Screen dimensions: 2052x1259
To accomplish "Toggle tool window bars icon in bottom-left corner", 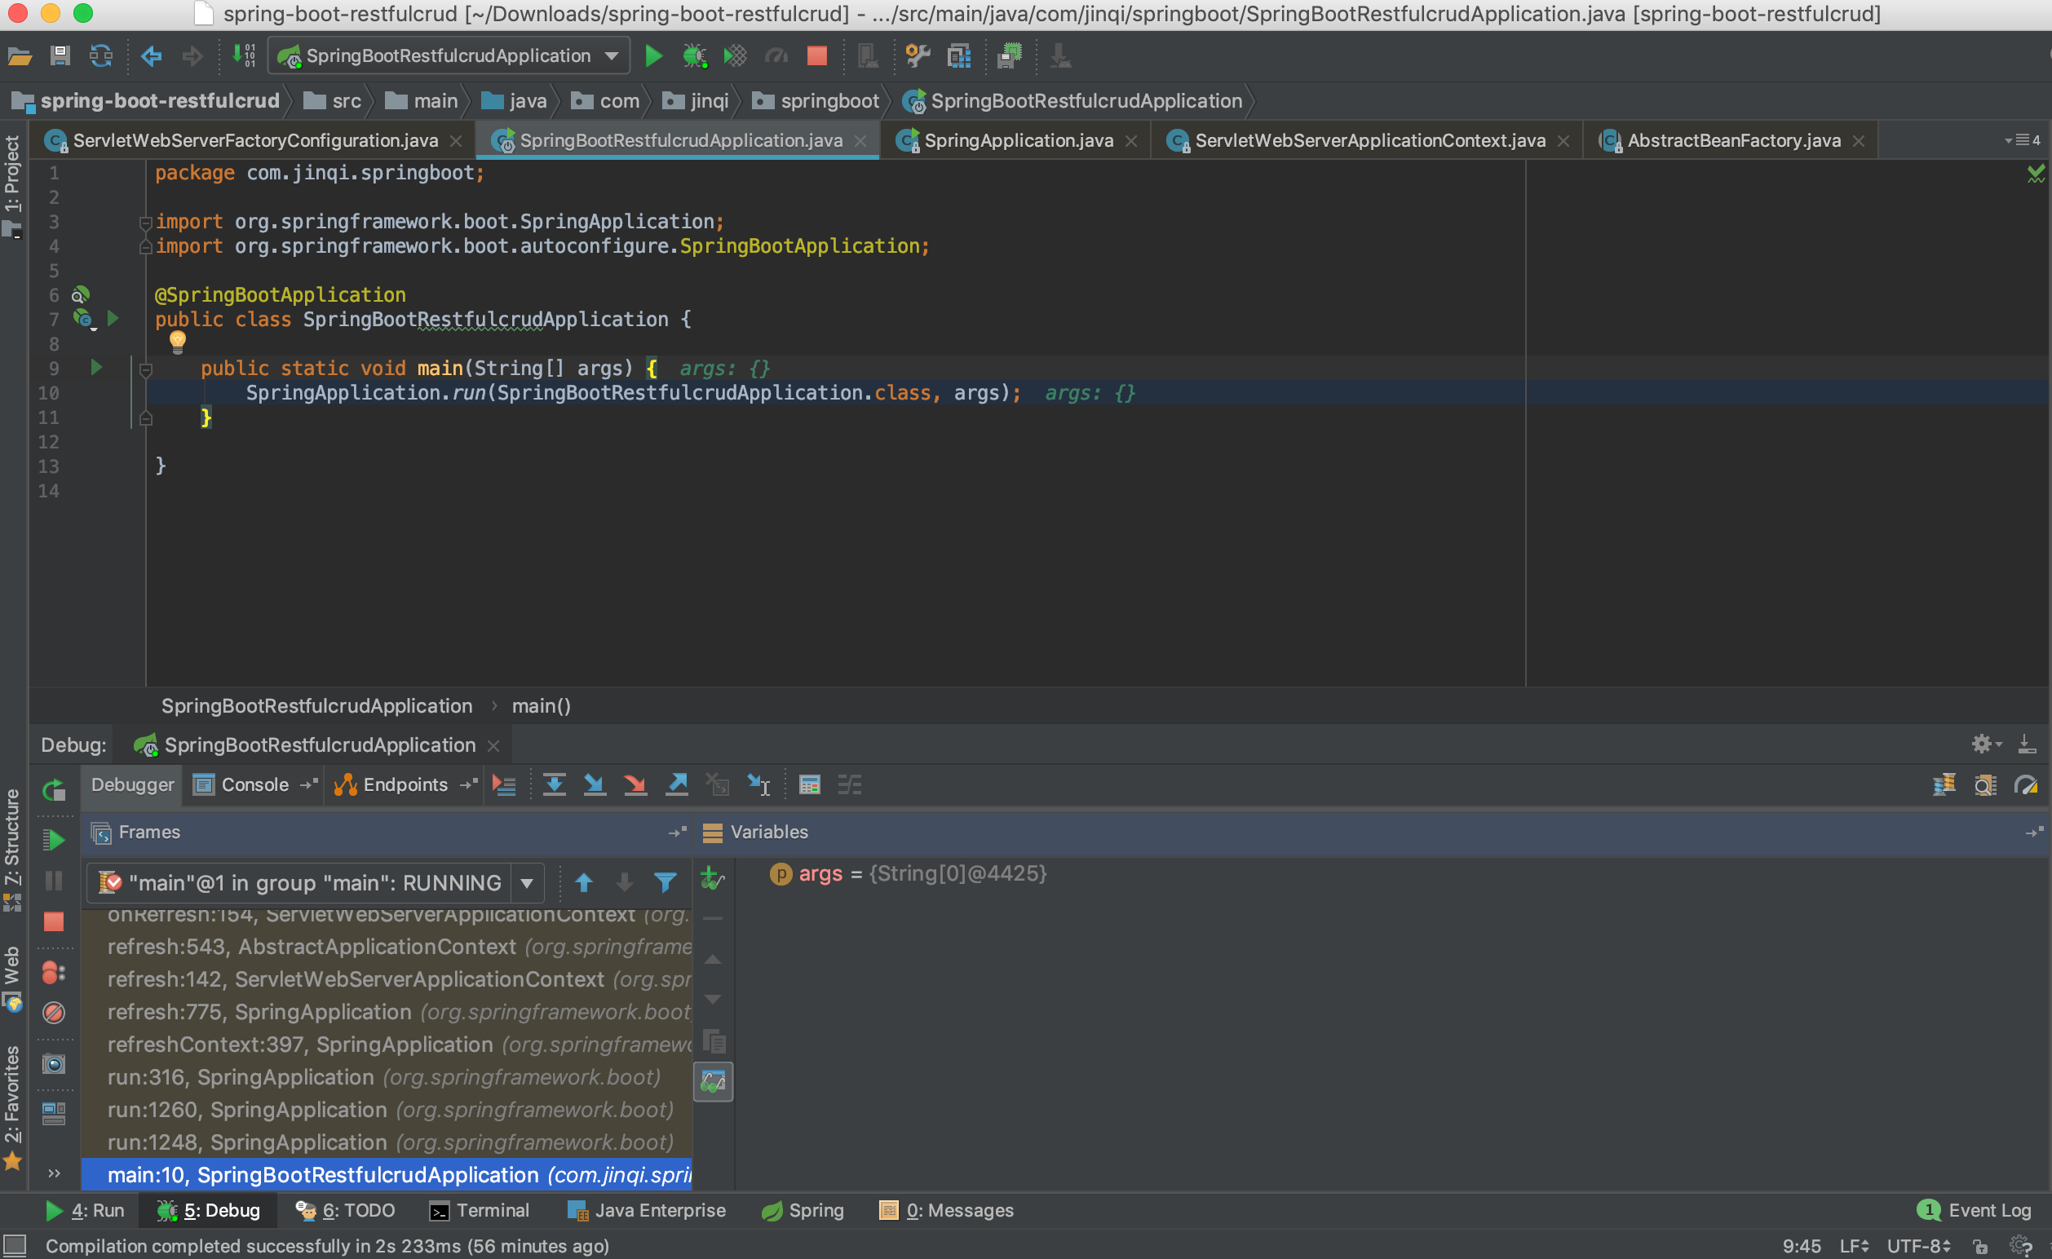I will click(x=15, y=1246).
